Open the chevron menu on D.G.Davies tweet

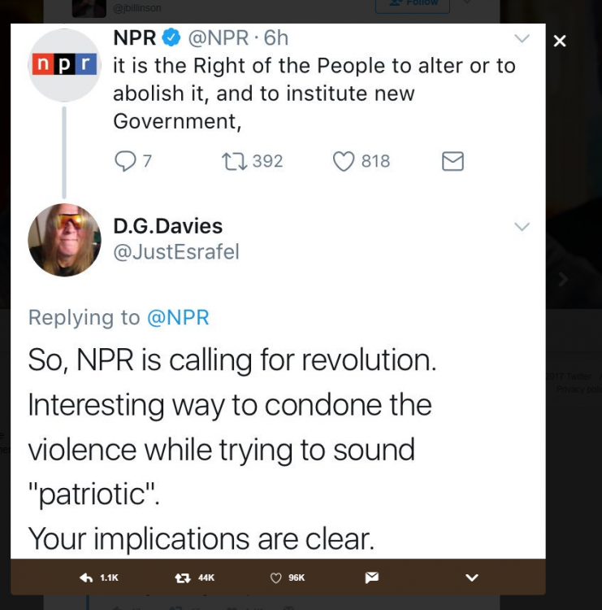[x=522, y=226]
